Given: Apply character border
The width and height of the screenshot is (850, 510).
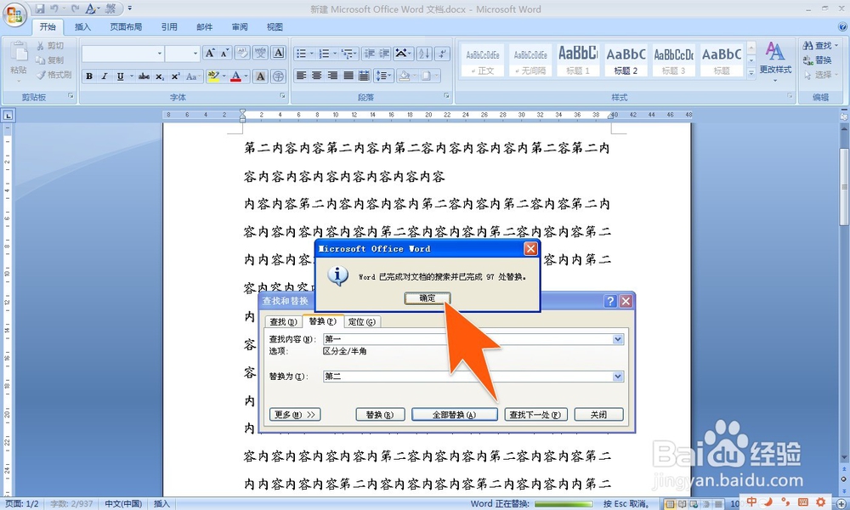Looking at the screenshot, I should pyautogui.click(x=279, y=53).
